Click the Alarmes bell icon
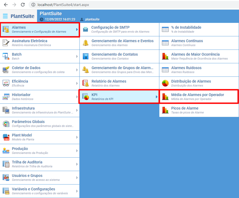The width and height of the screenshot is (239, 198). (x=6, y=29)
